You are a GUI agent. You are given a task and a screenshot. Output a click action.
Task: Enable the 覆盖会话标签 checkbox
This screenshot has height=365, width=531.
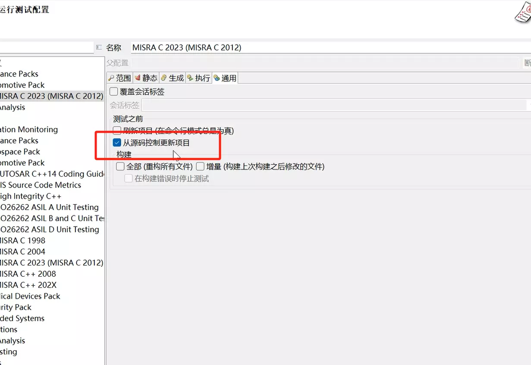pos(114,92)
